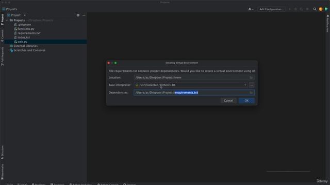Open the Bookmarks side tab

point(2,172)
